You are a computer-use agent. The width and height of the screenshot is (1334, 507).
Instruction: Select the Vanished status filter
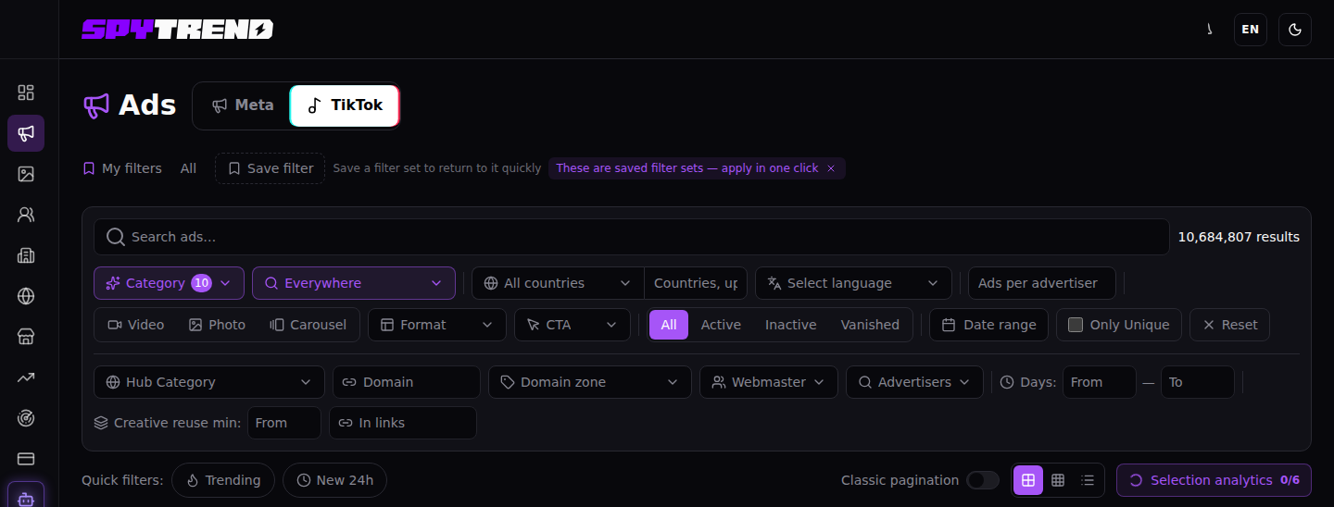[x=870, y=325]
